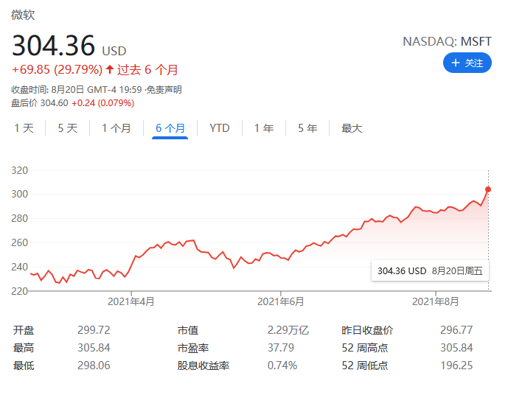Click the 2021年4月 axis label
Screen dimensions: 508x395
[131, 301]
